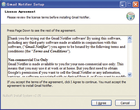Click the scrollbar thumb in license text box
Viewport: 140px width, 110px height.
click(130, 42)
